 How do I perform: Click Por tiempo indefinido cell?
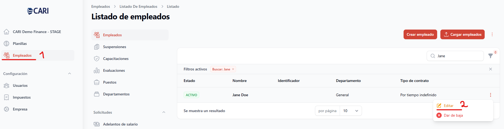point(418,95)
